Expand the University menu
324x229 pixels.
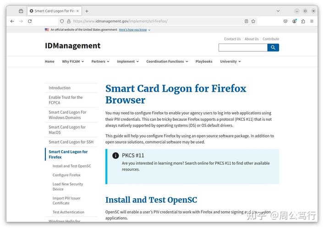point(230,61)
